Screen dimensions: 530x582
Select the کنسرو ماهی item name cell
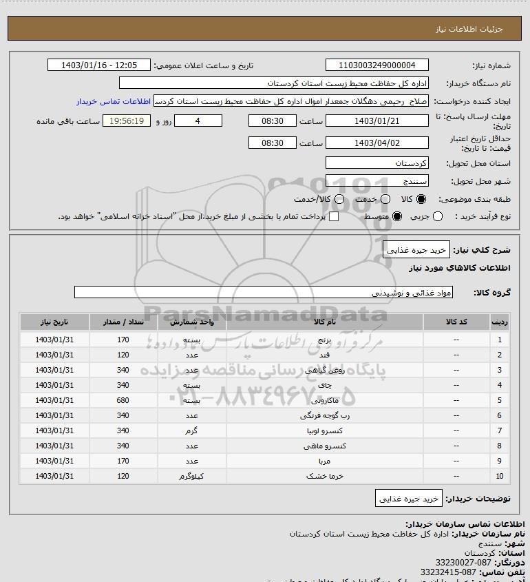[324, 446]
